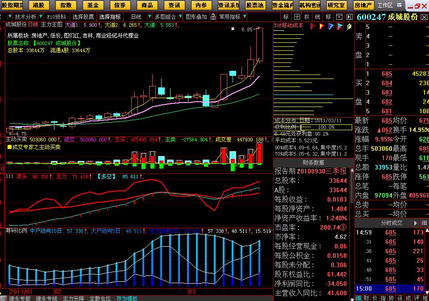Click scroll-up arrow in 分时成交 list
Screen dimensions: 429x301
tap(427, 231)
